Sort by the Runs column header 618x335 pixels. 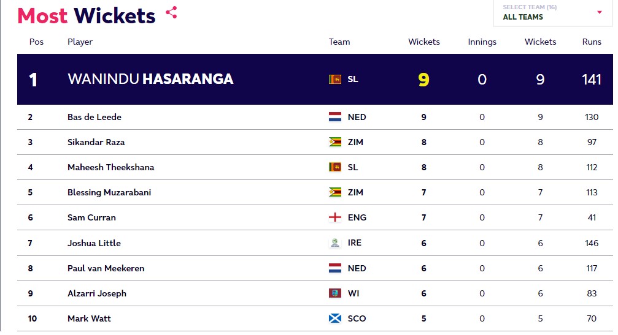(x=592, y=42)
